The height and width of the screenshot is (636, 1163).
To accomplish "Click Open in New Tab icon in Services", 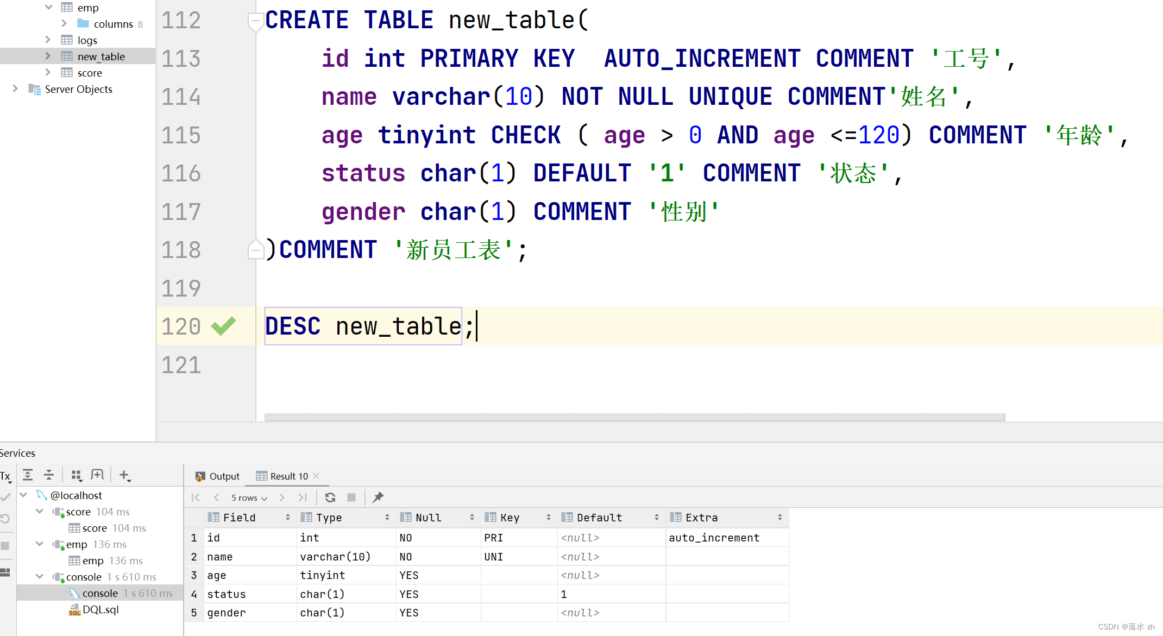I will tap(97, 475).
